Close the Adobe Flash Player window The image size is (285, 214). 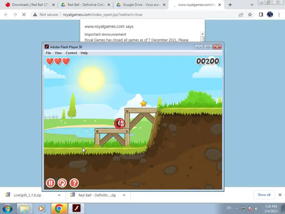[217, 47]
